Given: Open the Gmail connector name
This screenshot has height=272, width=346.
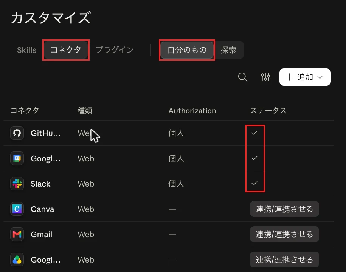Looking at the screenshot, I should [x=42, y=235].
